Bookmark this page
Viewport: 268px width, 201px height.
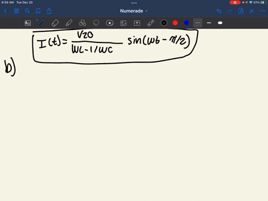coord(38,11)
